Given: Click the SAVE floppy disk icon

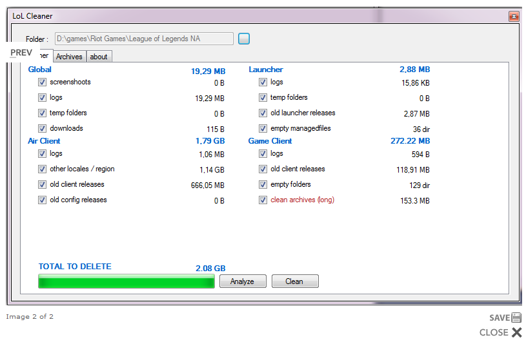Looking at the screenshot, I should (x=516, y=318).
